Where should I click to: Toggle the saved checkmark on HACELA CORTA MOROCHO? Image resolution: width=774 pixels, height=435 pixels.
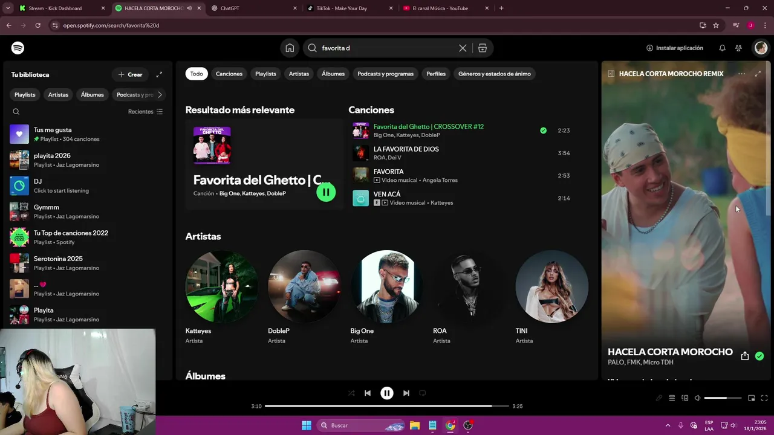click(x=759, y=356)
